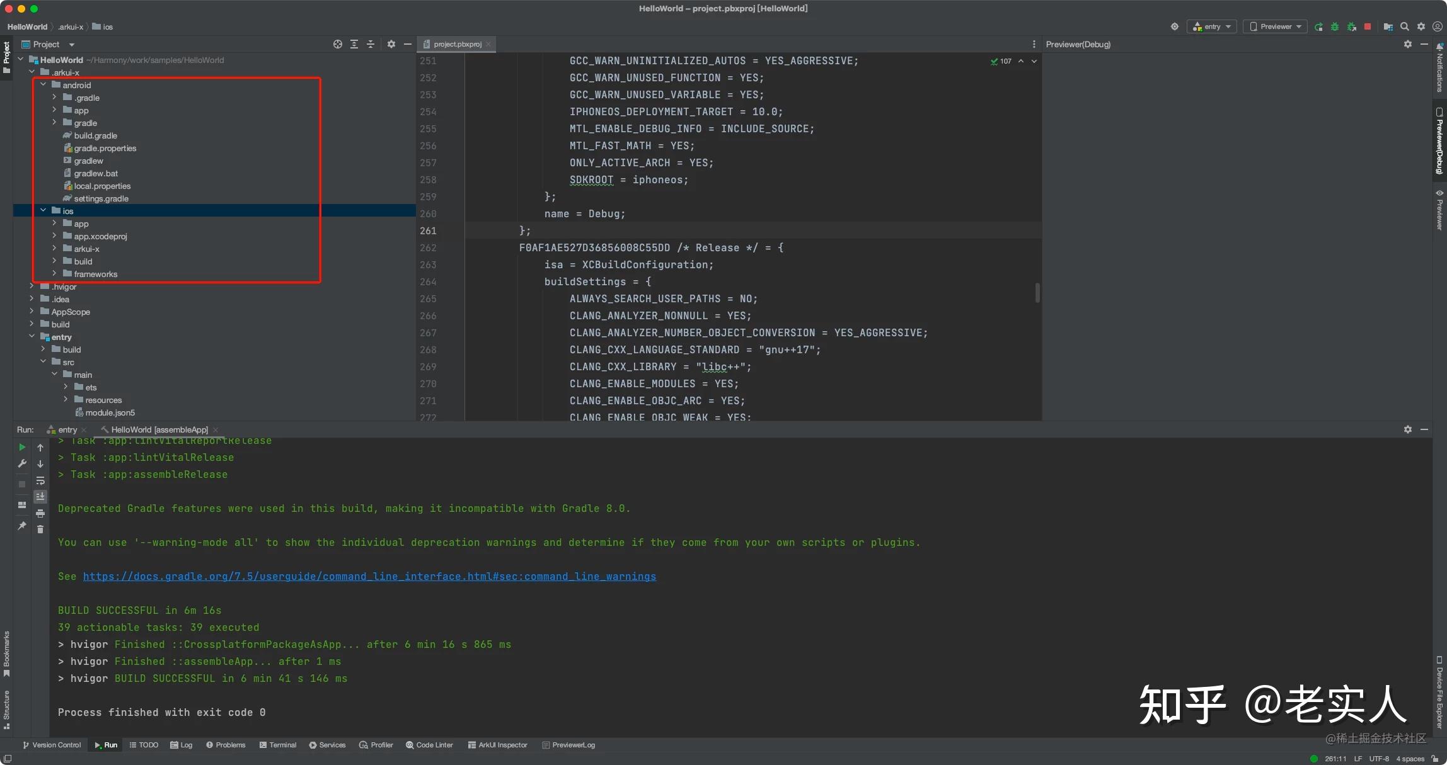Close the project.pbxproj tab

488,44
